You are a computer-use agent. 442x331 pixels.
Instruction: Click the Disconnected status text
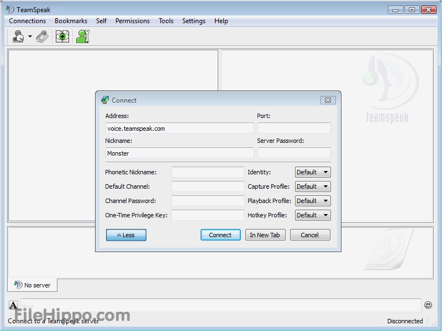point(405,321)
